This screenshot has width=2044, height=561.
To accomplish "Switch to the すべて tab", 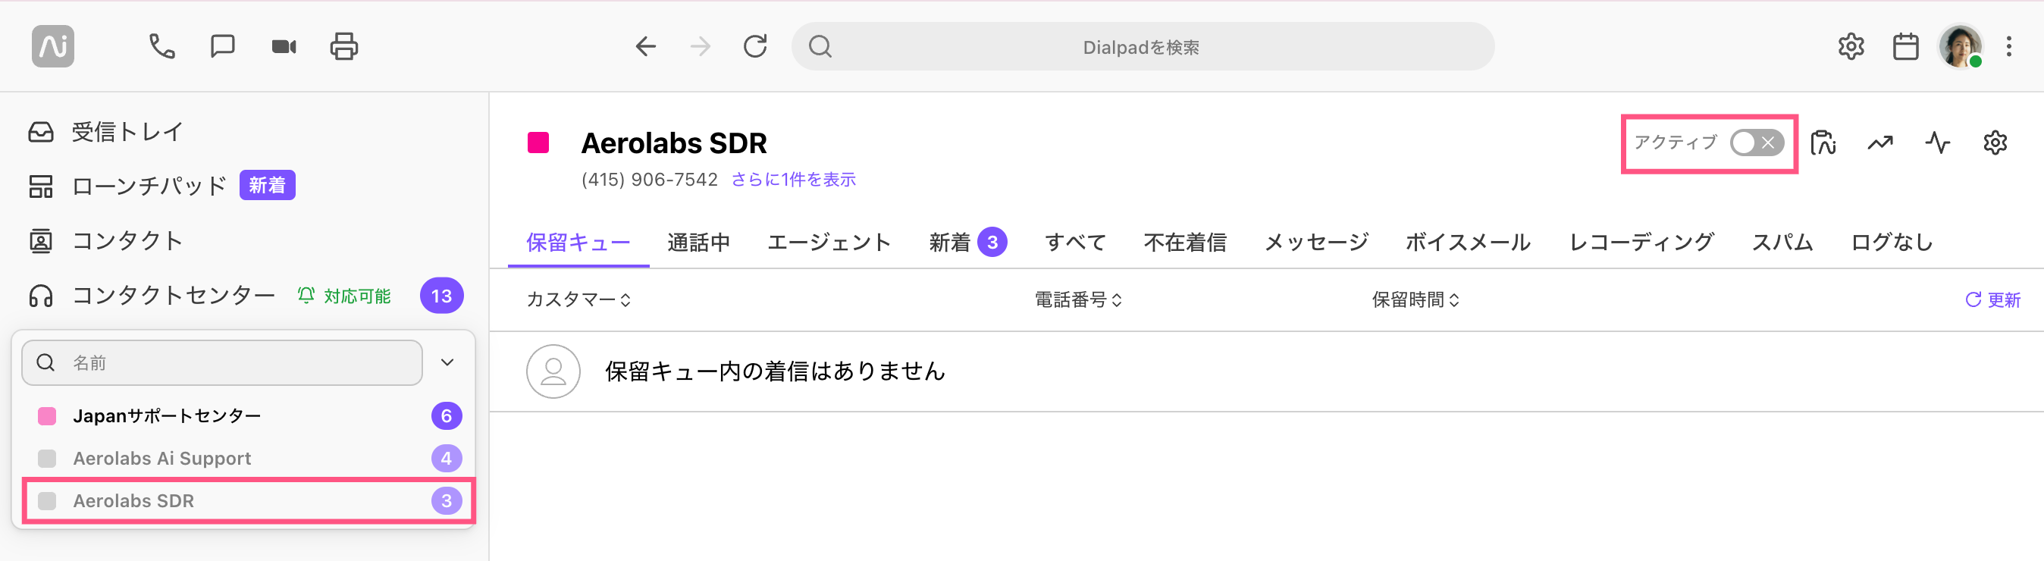I will click(x=1075, y=242).
